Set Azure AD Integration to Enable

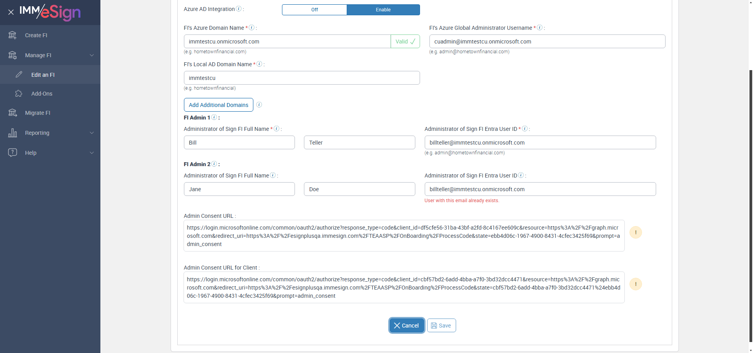pyautogui.click(x=383, y=10)
